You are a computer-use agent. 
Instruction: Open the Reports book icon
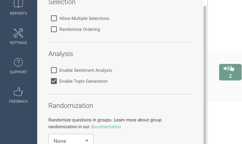tap(18, 3)
